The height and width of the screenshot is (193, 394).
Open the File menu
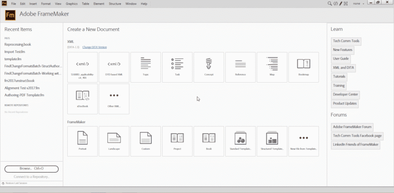[x=13, y=4]
